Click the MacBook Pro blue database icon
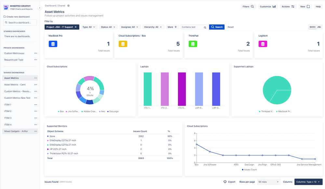The width and height of the screenshot is (325, 189). 53,44
